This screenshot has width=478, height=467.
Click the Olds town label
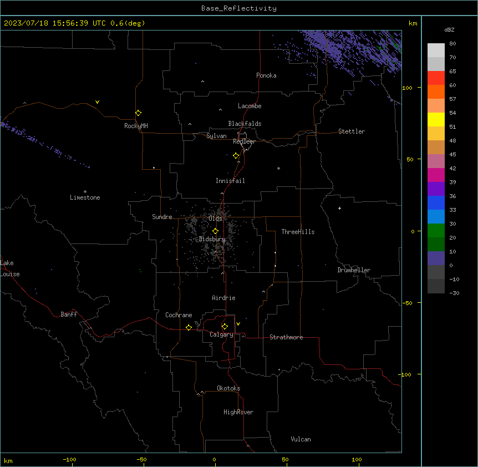click(216, 219)
